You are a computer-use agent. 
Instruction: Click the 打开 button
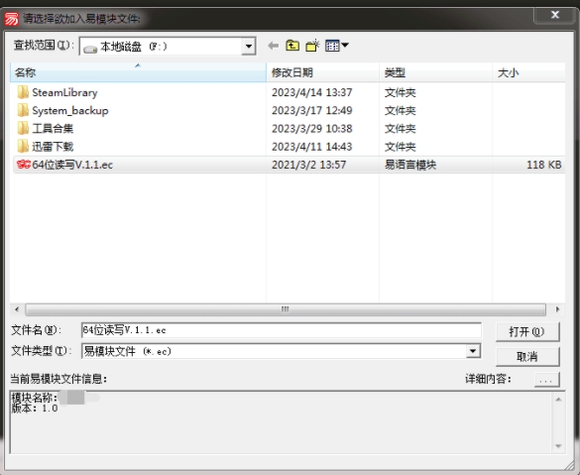click(x=527, y=331)
